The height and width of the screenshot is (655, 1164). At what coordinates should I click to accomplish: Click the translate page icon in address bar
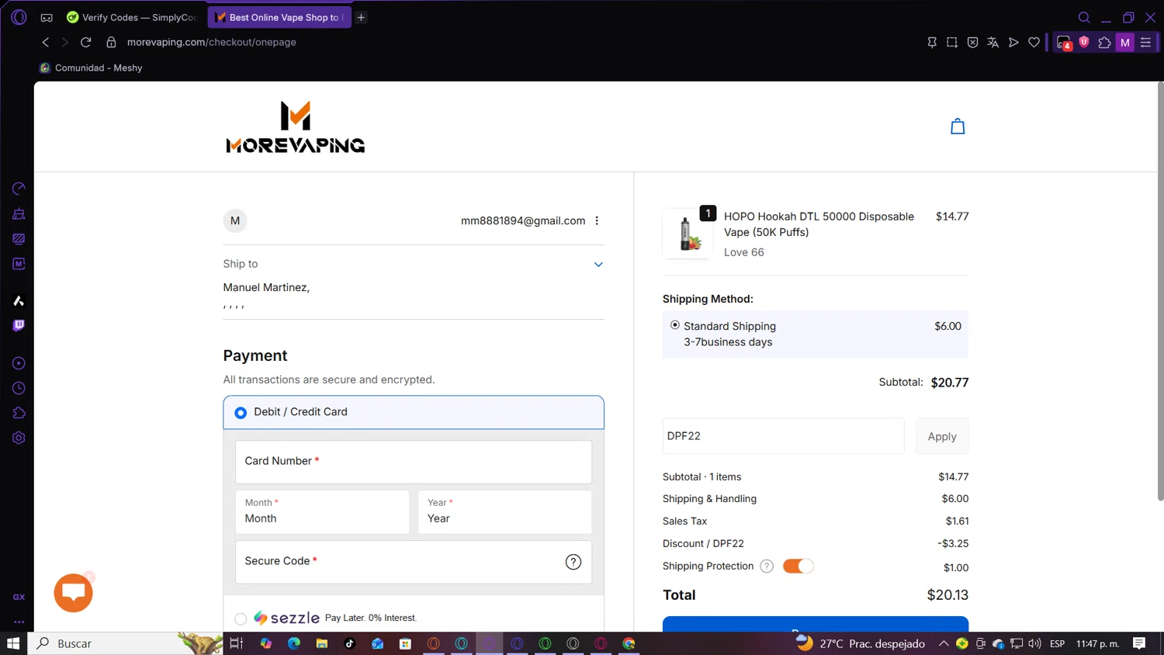coord(993,43)
